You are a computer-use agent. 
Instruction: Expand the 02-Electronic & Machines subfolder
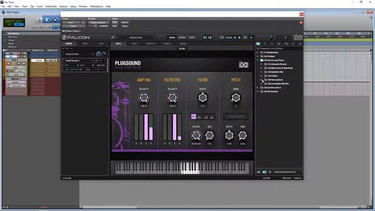(261, 68)
